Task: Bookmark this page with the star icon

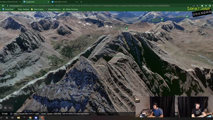Action: 197,6
